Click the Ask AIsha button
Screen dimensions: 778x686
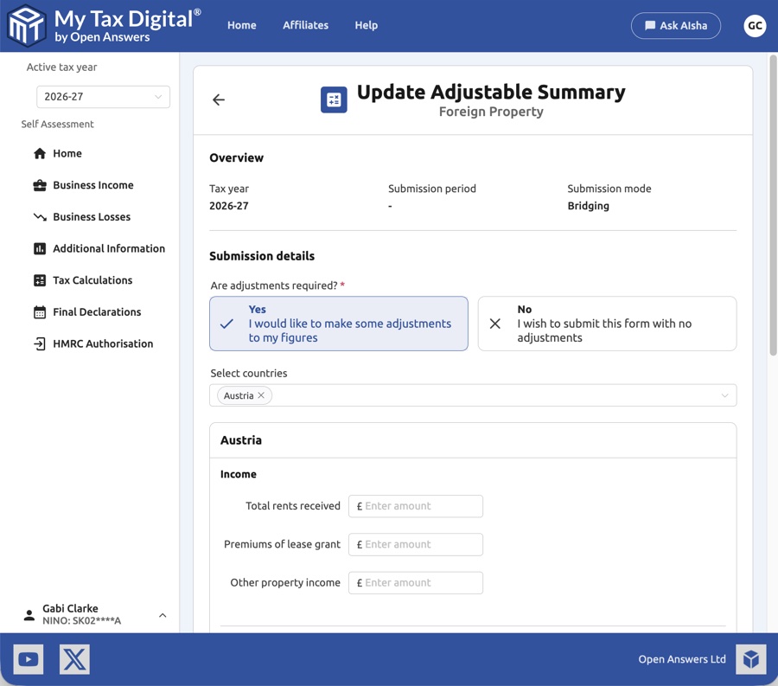click(x=675, y=26)
